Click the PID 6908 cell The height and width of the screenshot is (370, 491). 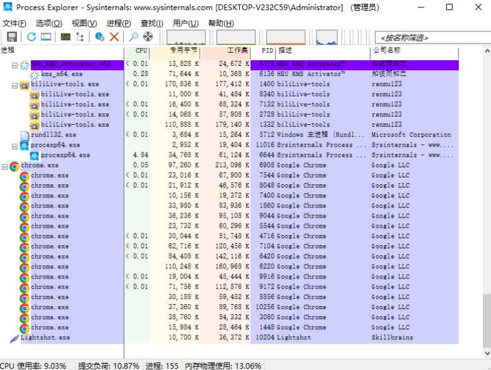[267, 166]
